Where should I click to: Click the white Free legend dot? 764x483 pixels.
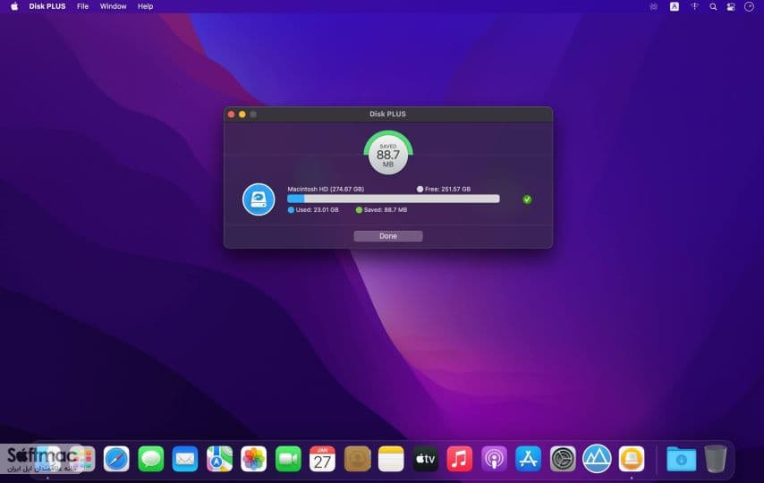point(420,189)
